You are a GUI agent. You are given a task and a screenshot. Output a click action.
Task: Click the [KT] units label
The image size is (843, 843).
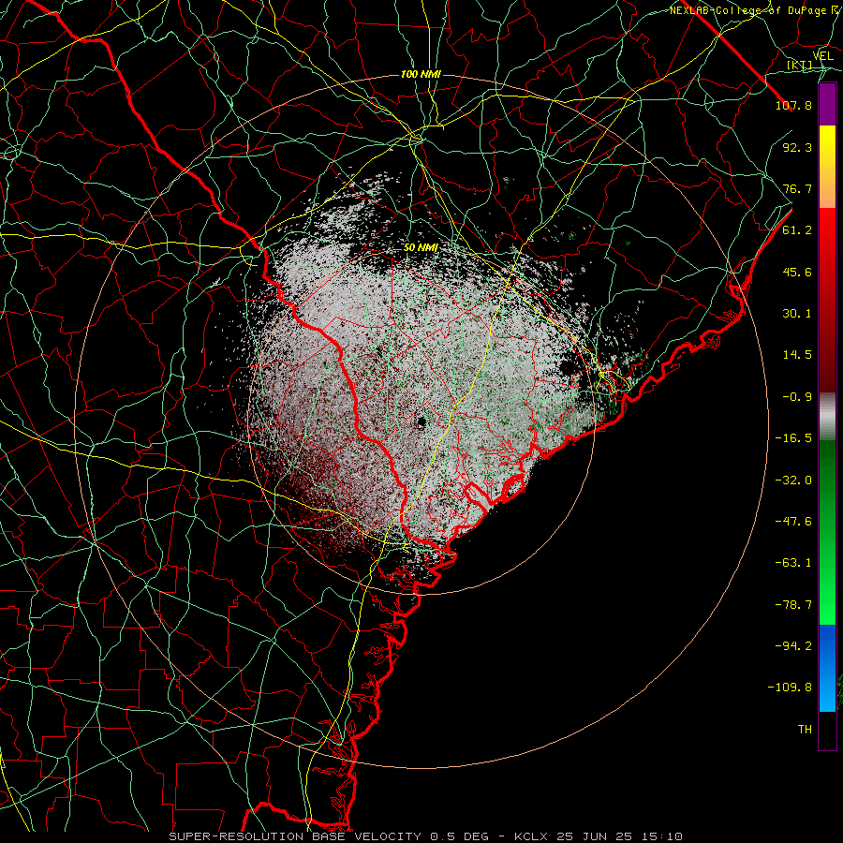click(x=799, y=65)
